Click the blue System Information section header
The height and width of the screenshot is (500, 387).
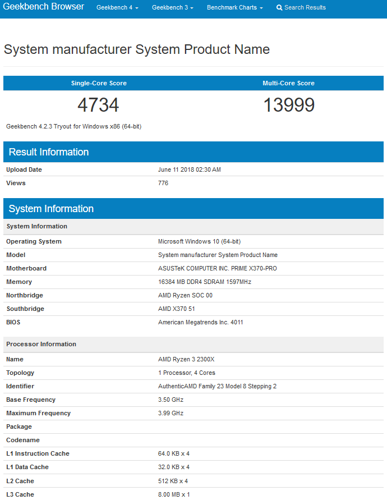tap(193, 209)
